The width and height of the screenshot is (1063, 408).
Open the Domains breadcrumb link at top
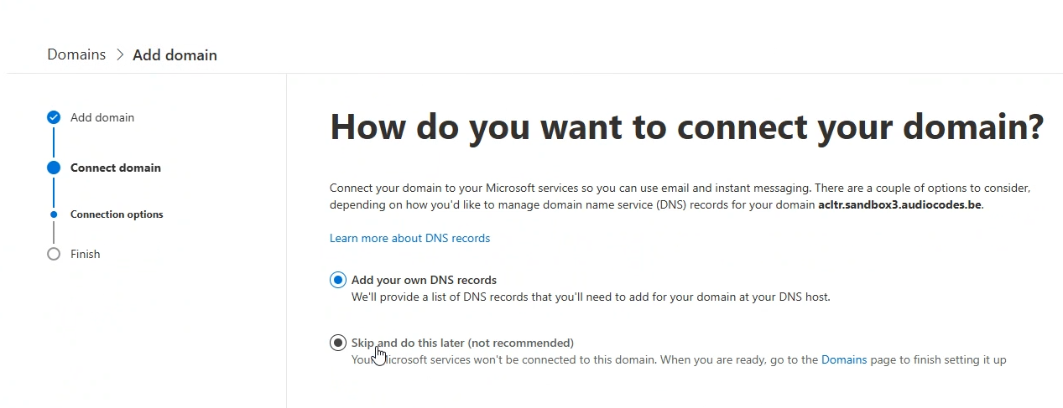click(x=76, y=54)
